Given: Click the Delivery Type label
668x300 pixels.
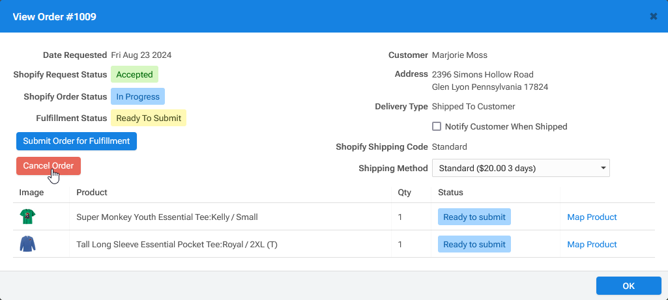Looking at the screenshot, I should click(x=401, y=106).
